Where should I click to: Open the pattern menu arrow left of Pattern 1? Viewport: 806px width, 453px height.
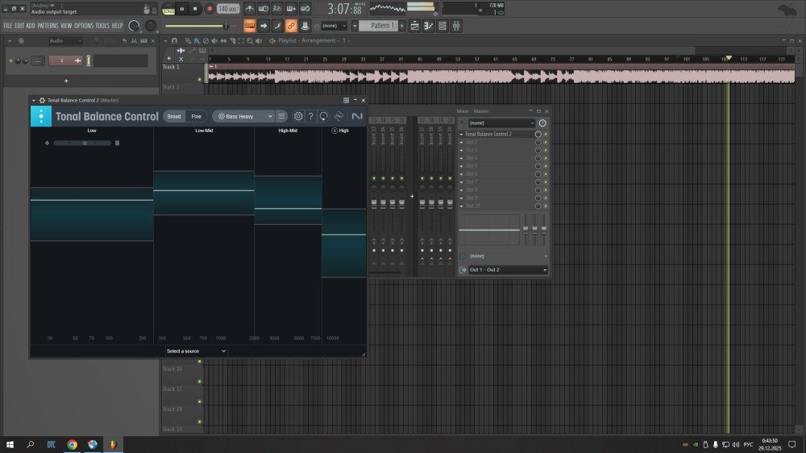tap(355, 26)
